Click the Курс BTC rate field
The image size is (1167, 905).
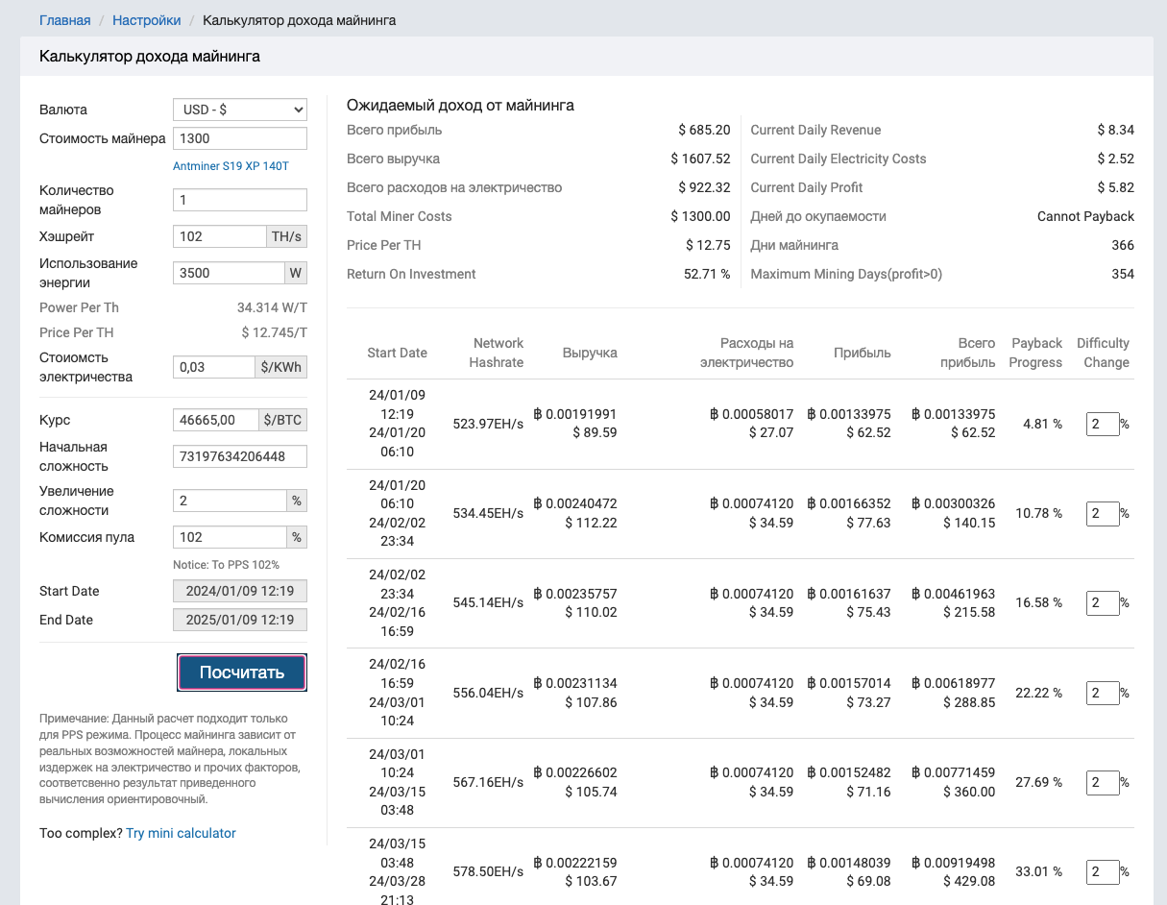pos(216,420)
